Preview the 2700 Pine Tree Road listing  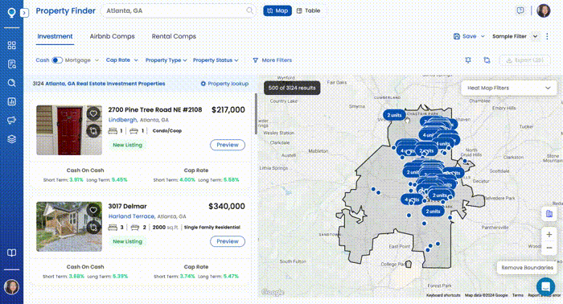pos(228,145)
